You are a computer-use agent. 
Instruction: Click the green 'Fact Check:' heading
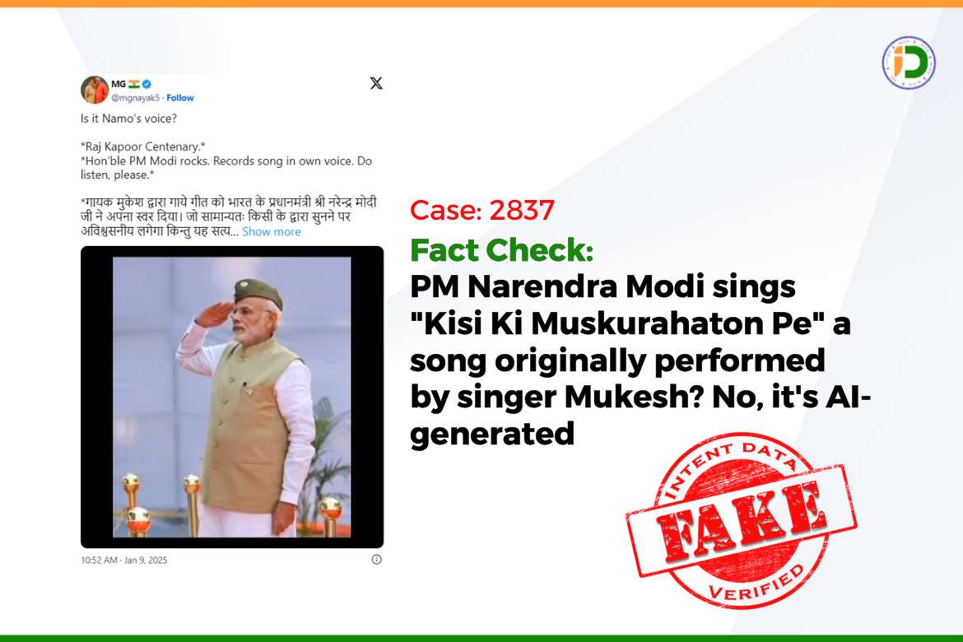tap(502, 250)
